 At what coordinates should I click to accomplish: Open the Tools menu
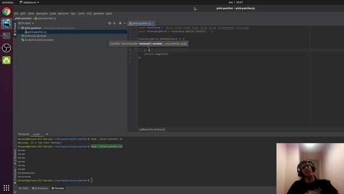[x=81, y=13]
